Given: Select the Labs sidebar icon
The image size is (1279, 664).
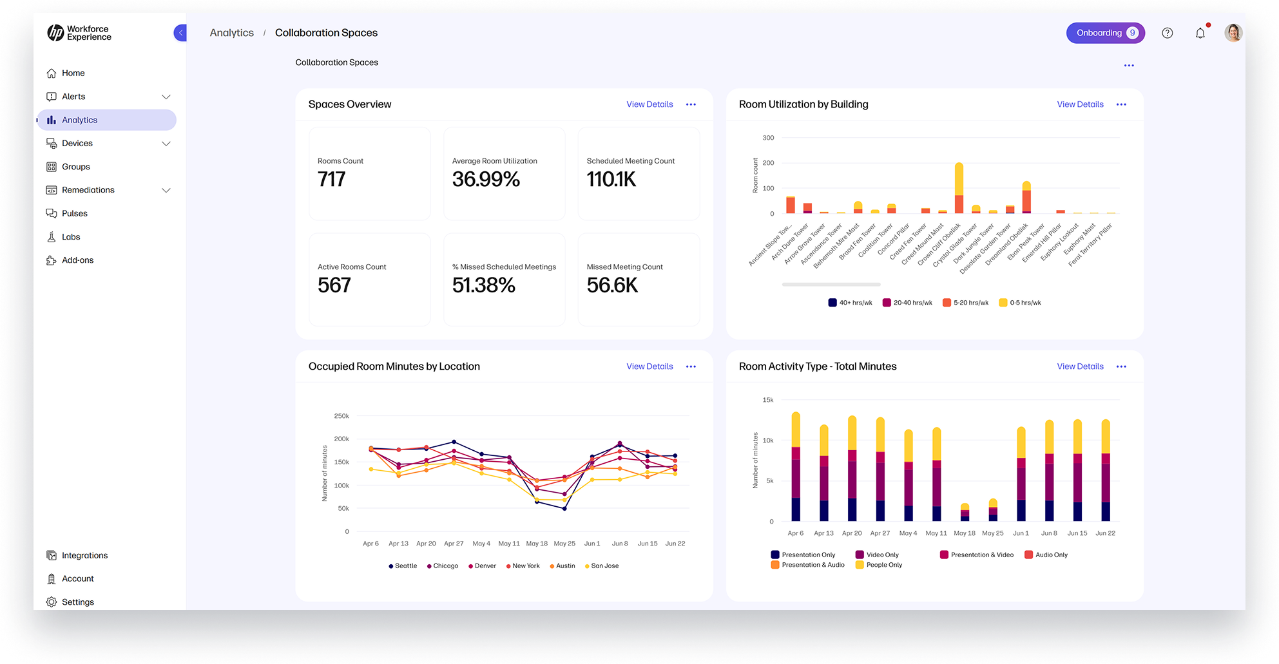Looking at the screenshot, I should coord(52,236).
